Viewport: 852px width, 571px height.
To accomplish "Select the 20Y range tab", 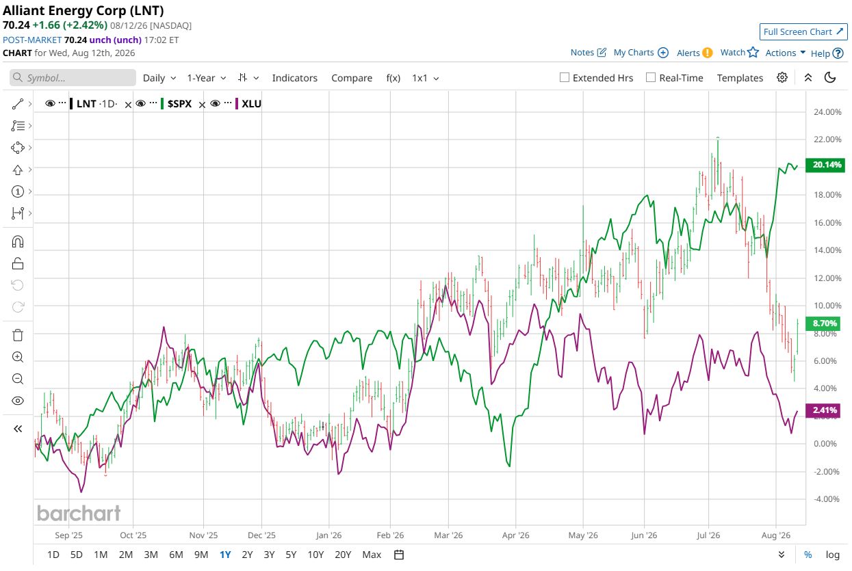I will coord(344,555).
